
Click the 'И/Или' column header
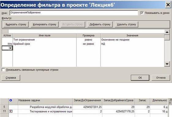coord(7,35)
